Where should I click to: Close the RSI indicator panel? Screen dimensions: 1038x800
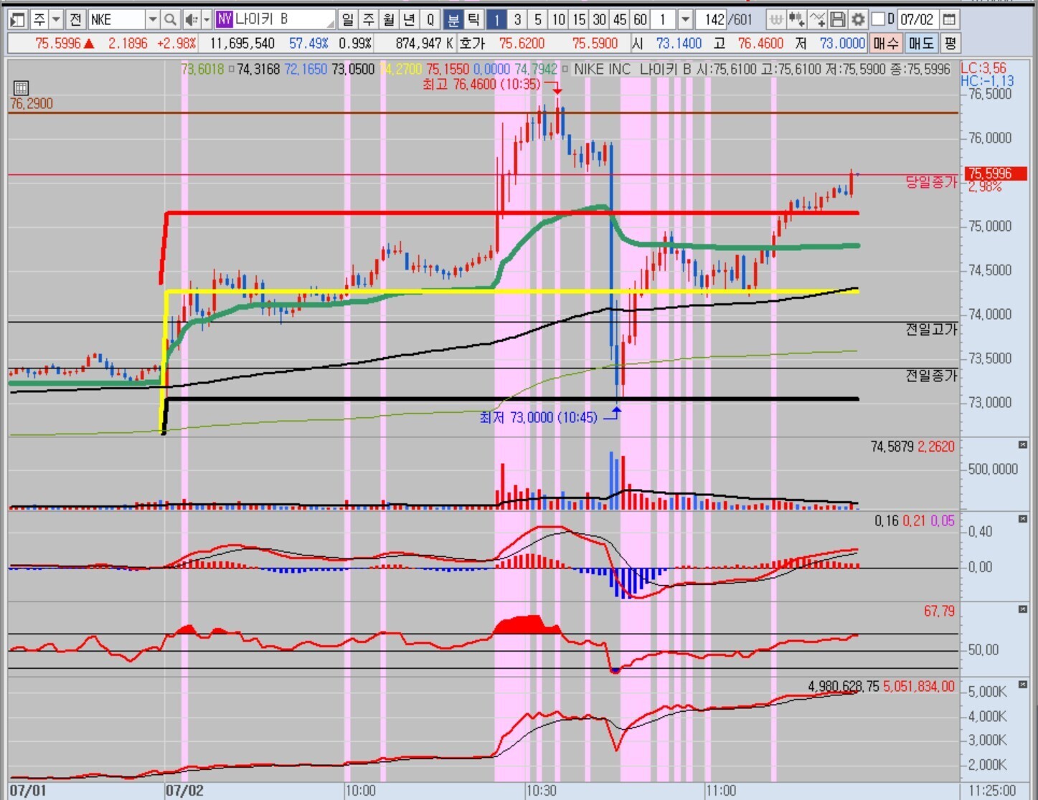pyautogui.click(x=1022, y=609)
